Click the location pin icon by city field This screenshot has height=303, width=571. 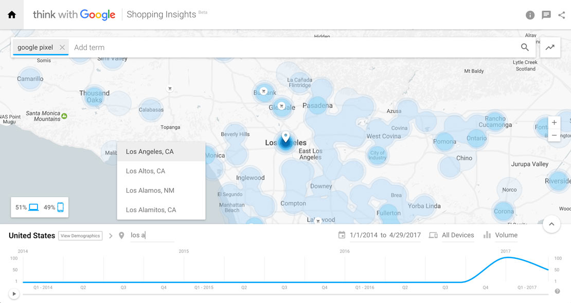[x=121, y=236]
